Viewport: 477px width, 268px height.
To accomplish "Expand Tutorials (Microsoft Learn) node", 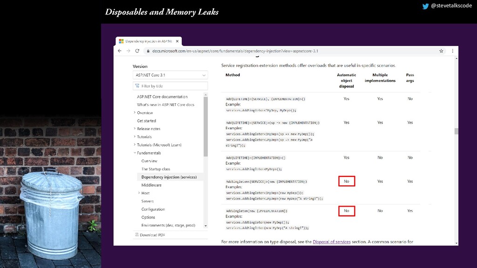I will [135, 145].
